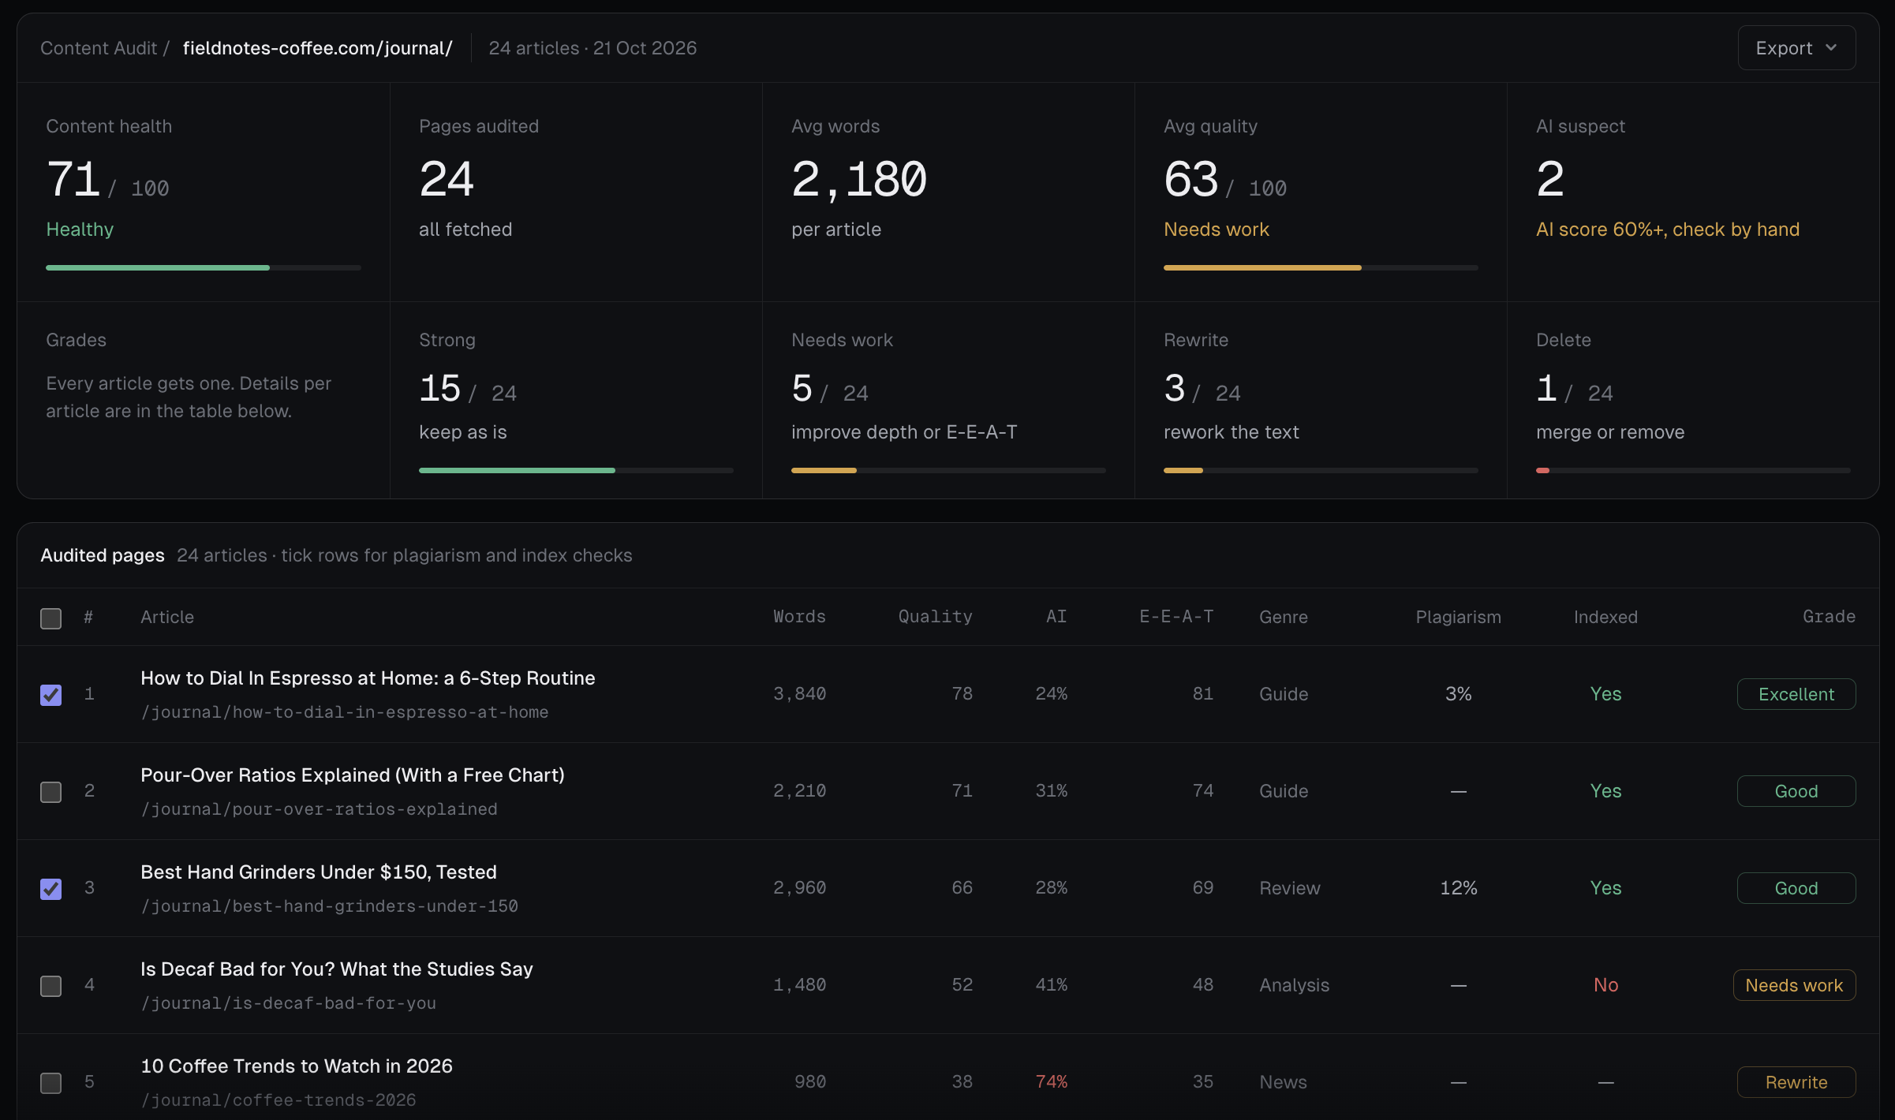1895x1120 pixels.
Task: Open Pour-Over Ratios Explained article
Action: 352,775
